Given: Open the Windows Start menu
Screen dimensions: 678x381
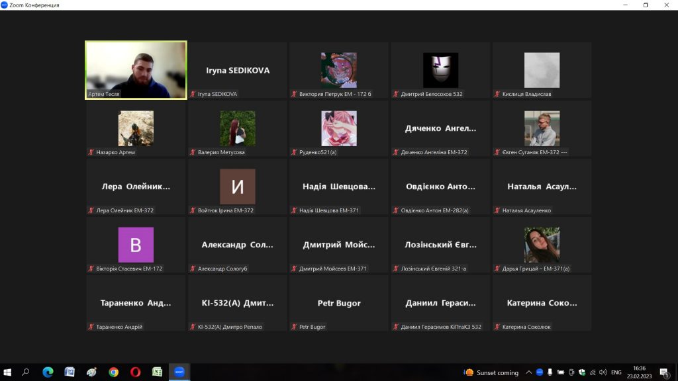Looking at the screenshot, I should coord(8,372).
